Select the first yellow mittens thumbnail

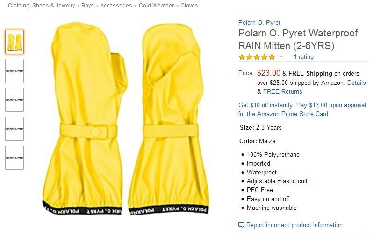pos(14,42)
